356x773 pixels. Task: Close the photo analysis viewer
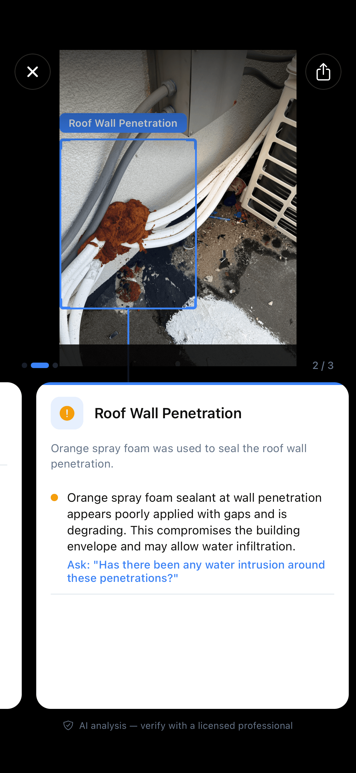tap(33, 72)
